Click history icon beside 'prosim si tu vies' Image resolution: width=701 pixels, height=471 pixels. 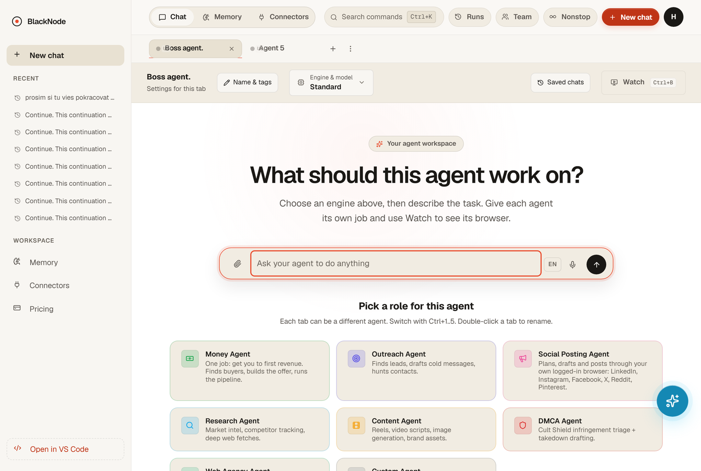[x=18, y=98]
